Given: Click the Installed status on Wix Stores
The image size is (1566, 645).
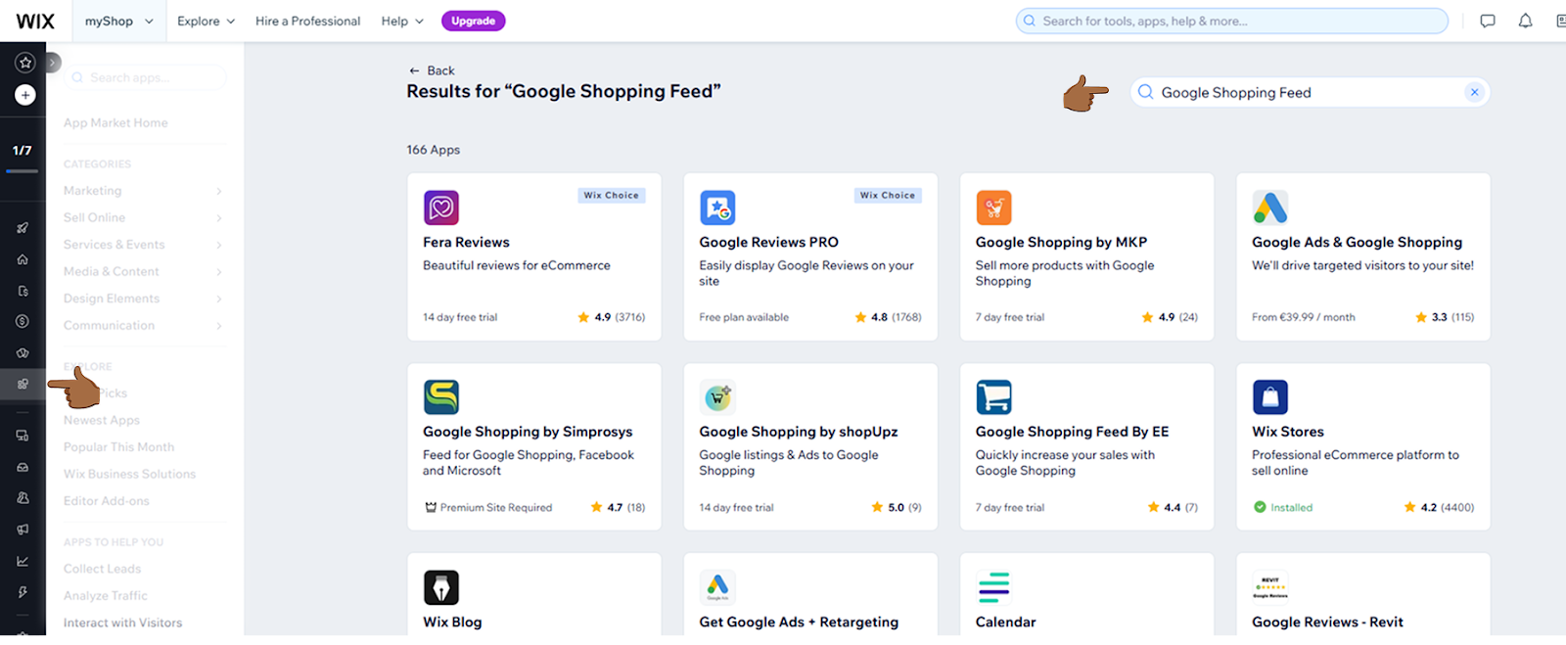Looking at the screenshot, I should [x=1283, y=507].
